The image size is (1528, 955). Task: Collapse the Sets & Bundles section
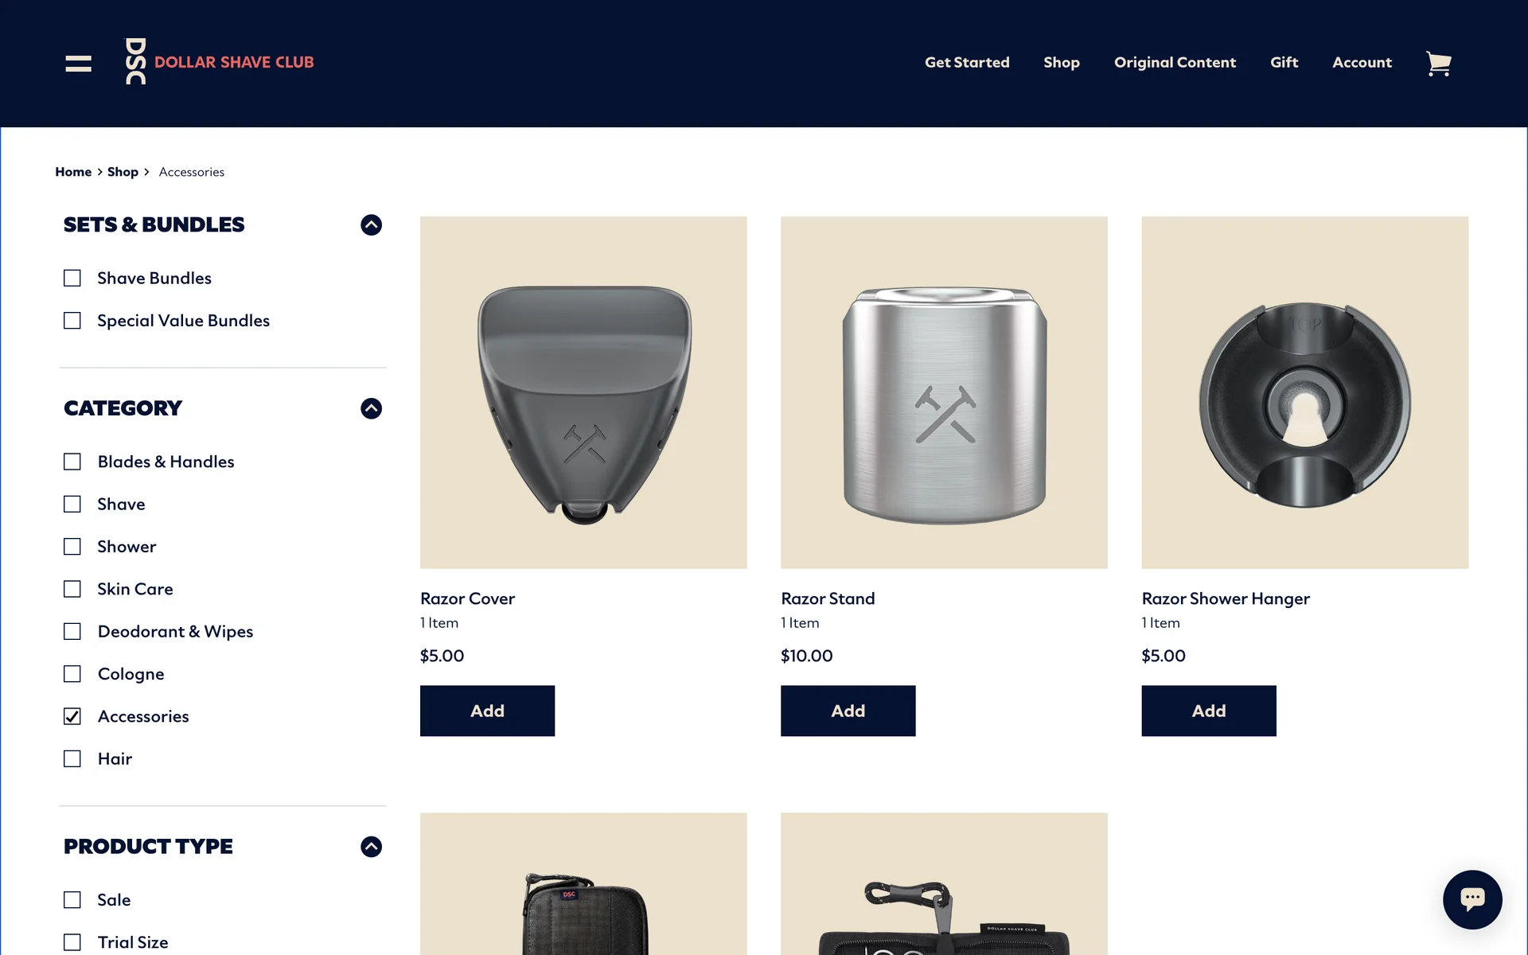[371, 225]
